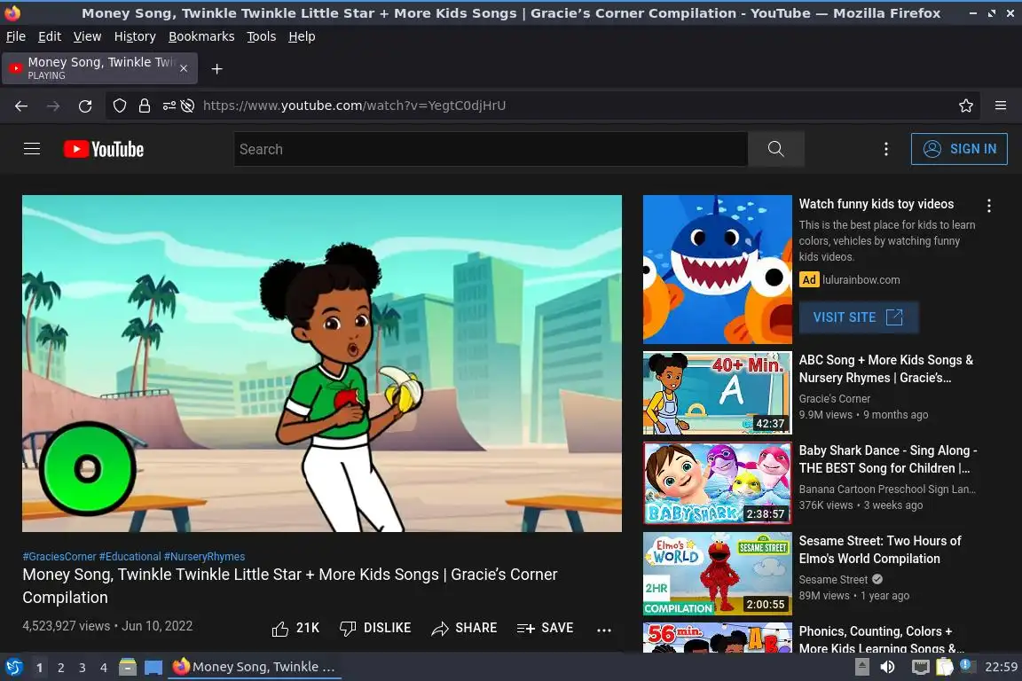Switch to workspace 2

(60, 668)
